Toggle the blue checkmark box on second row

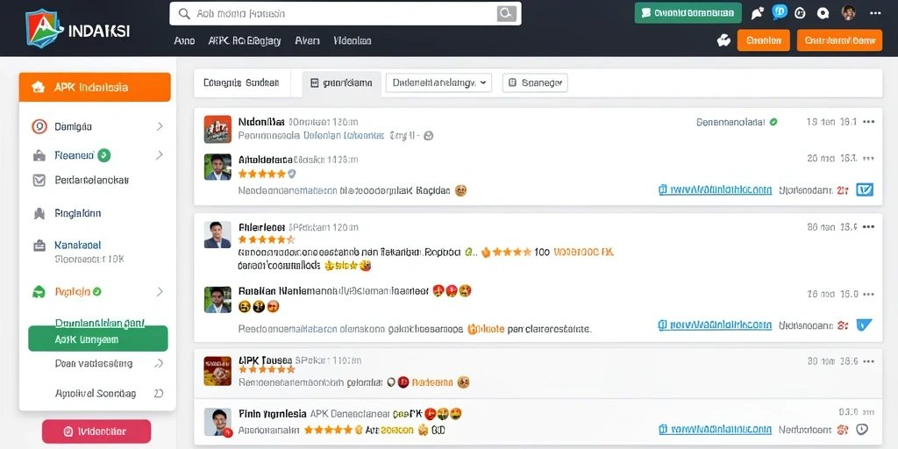(864, 189)
